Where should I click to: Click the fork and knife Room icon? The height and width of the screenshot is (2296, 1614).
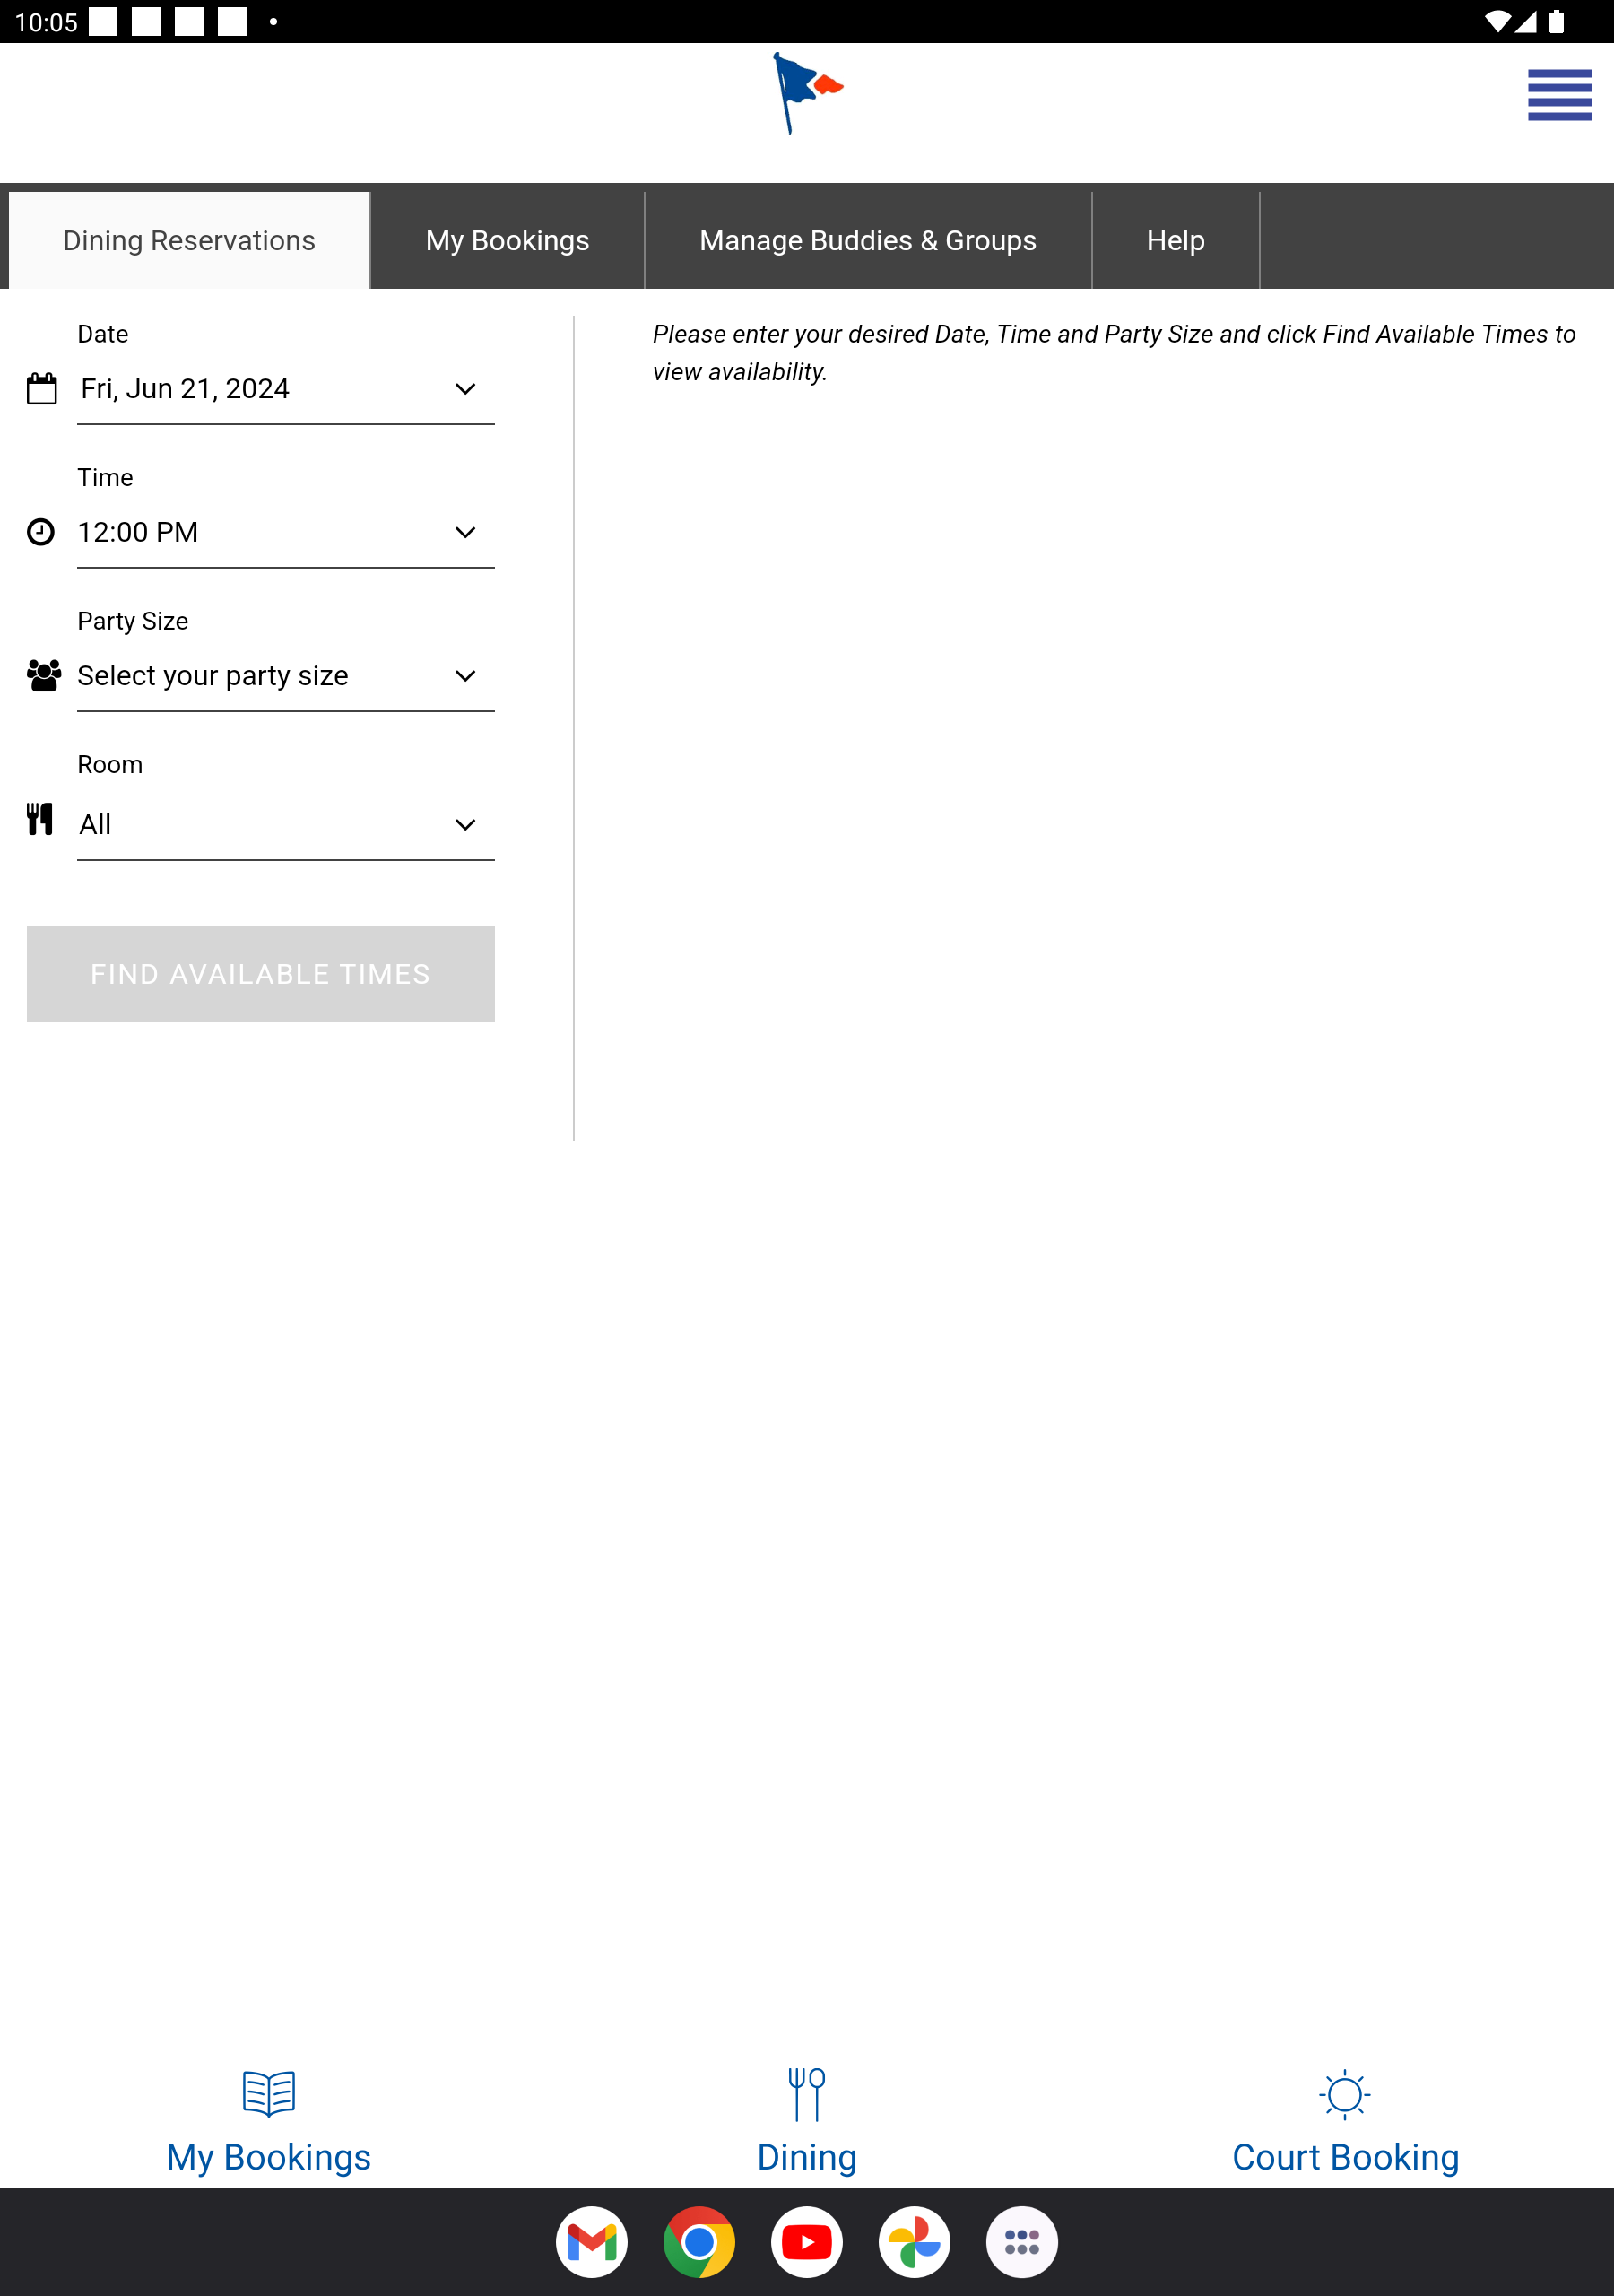[x=40, y=819]
